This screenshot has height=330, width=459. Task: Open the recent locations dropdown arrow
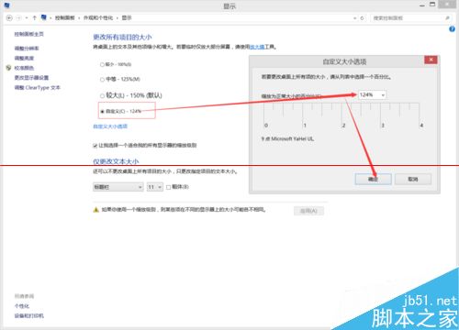pyautogui.click(x=27, y=18)
